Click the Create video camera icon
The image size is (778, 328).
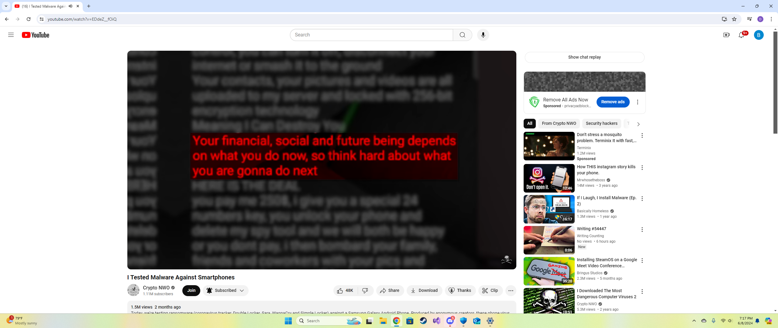(726, 35)
